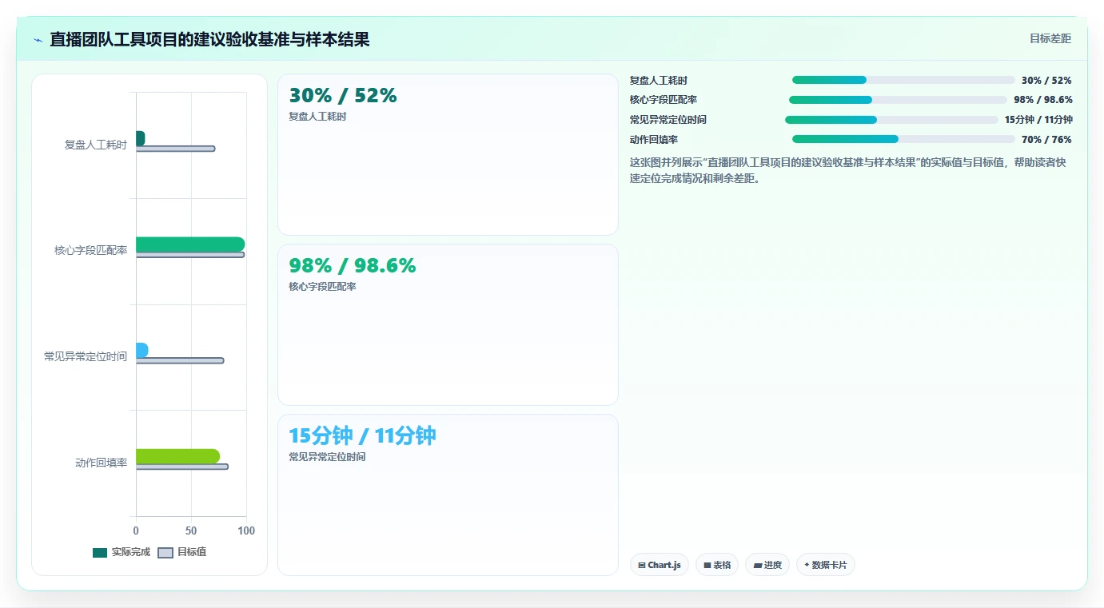Click the 复盘人工耗时 label in the progress list
Viewport: 1104px width, 608px height.
(x=659, y=81)
